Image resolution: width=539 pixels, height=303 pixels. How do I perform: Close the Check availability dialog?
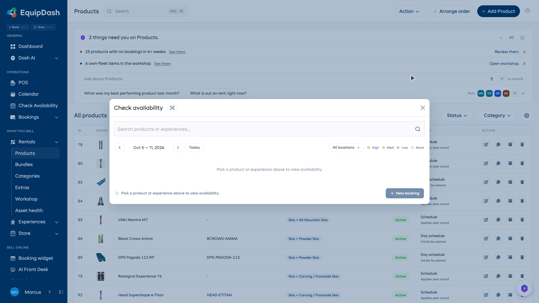pyautogui.click(x=423, y=108)
